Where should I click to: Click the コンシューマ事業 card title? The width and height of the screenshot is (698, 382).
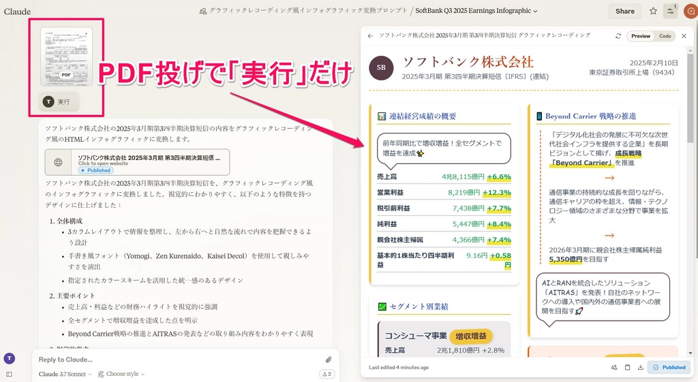point(416,336)
